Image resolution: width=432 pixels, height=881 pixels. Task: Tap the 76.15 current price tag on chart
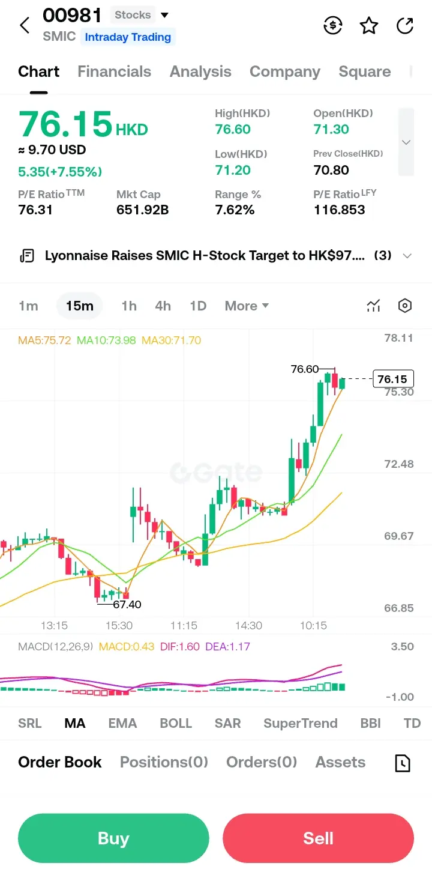coord(393,379)
